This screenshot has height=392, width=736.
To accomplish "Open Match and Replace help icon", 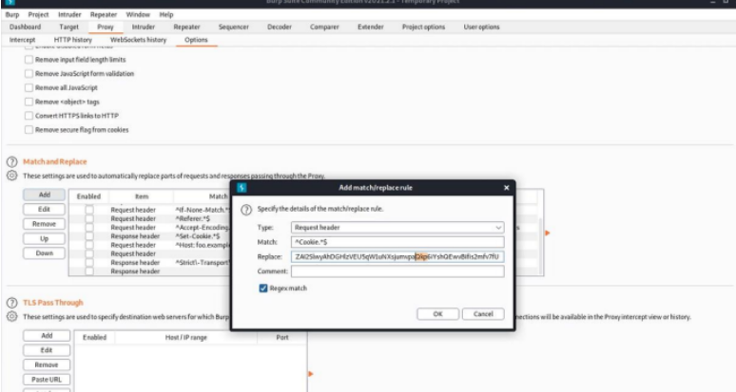I will tap(11, 162).
